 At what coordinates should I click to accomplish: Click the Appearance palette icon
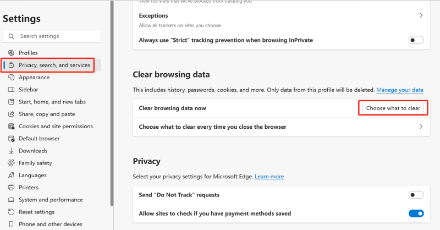pyautogui.click(x=11, y=77)
